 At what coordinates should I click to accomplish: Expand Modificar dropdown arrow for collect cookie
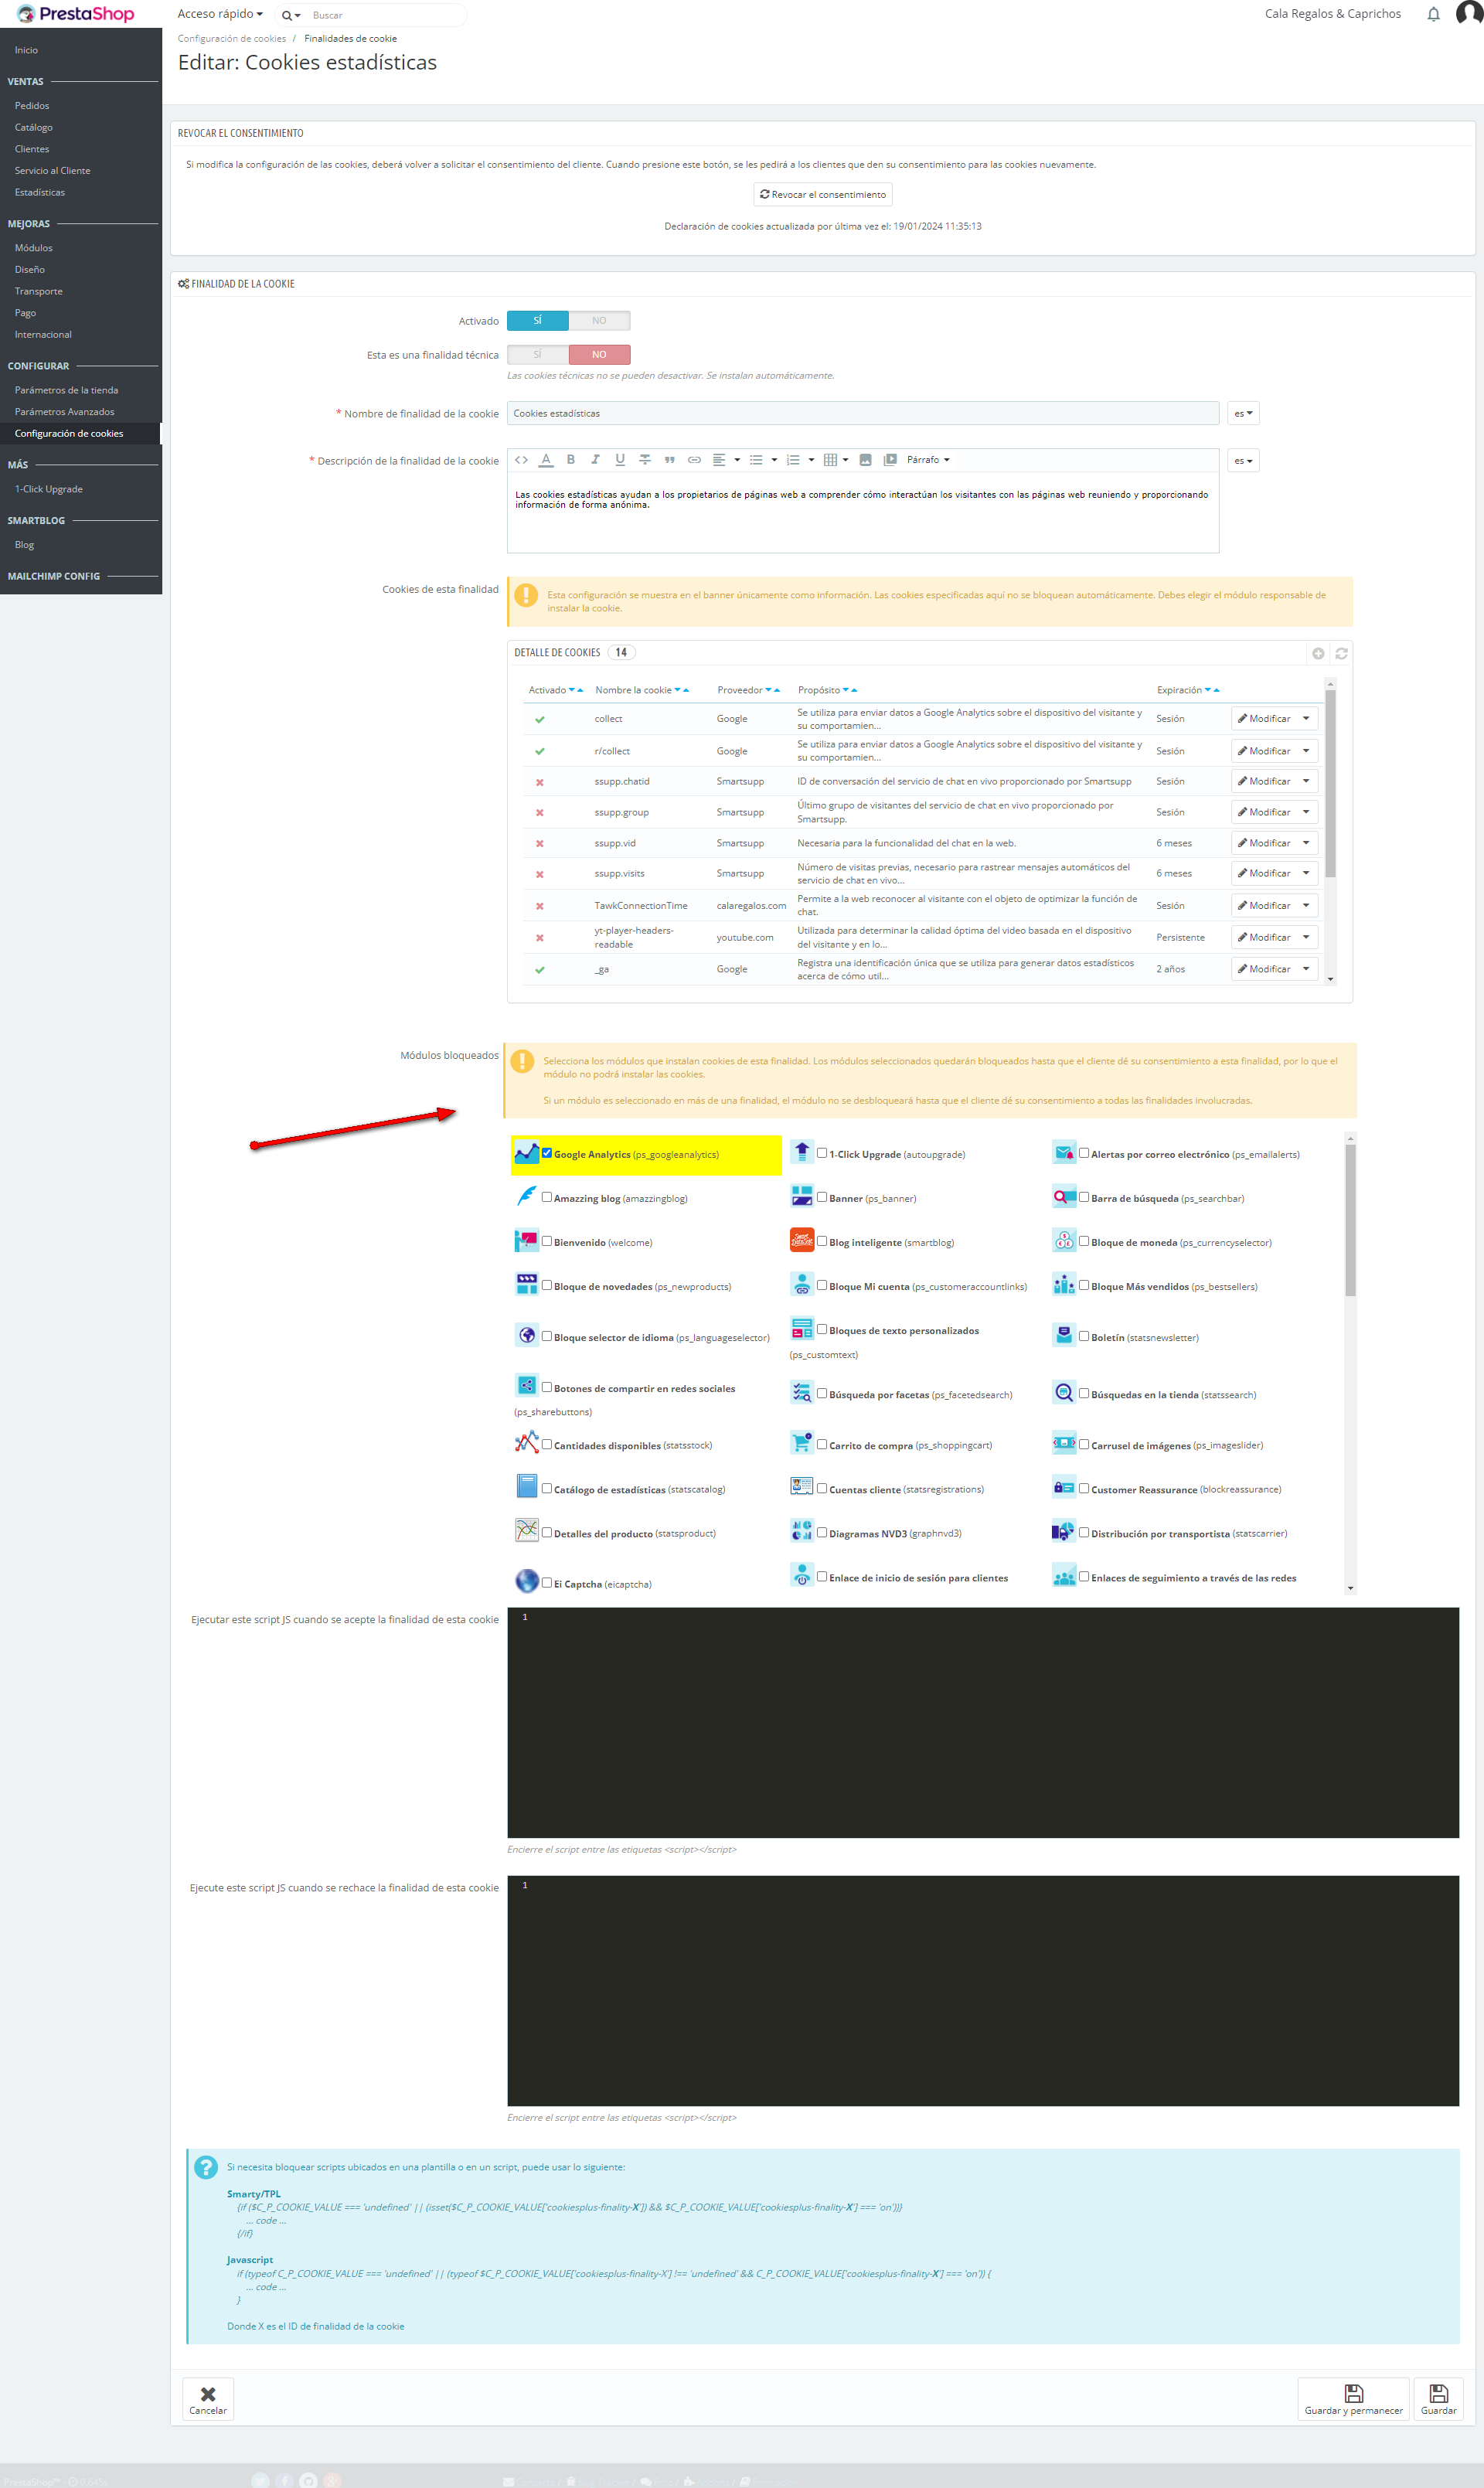1306,719
